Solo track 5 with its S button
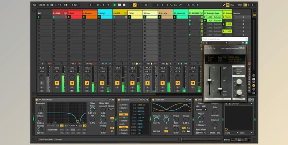The height and width of the screenshot is (145, 288). (102, 87)
